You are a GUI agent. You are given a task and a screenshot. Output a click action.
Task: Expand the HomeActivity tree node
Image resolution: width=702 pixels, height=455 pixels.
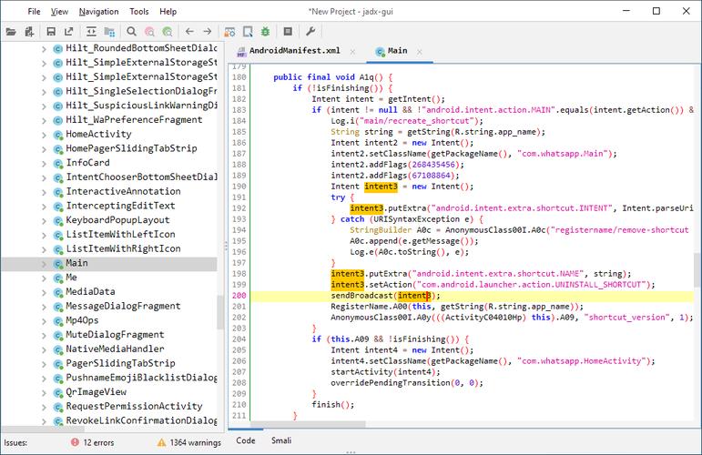(x=45, y=134)
